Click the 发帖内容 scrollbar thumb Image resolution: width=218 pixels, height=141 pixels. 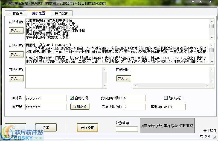point(212,50)
